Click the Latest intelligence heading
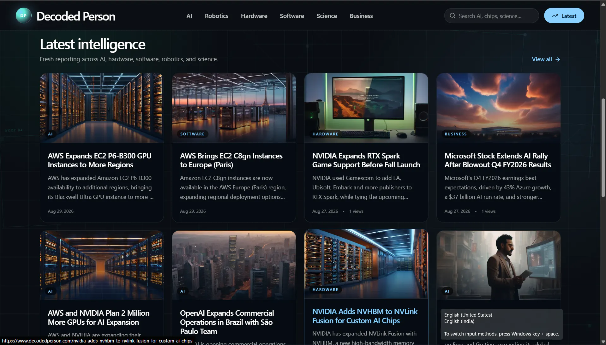Viewport: 606px width, 345px height. pyautogui.click(x=93, y=44)
